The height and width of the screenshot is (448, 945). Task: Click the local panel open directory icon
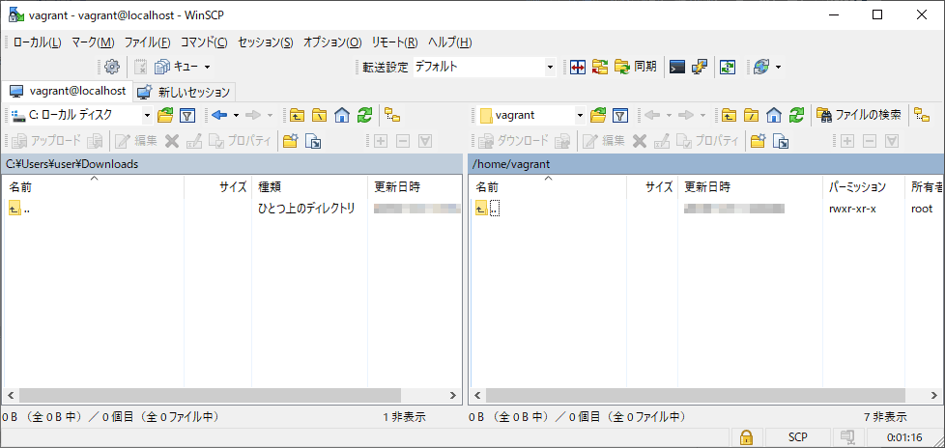point(165,114)
